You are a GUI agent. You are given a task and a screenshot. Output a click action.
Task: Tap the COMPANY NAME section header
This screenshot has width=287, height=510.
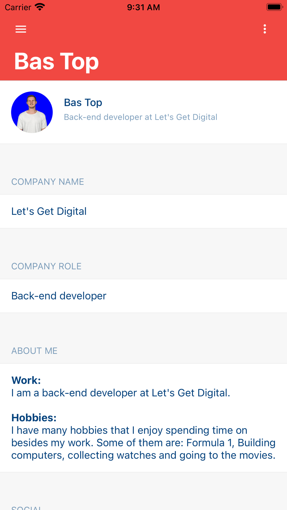tap(48, 182)
